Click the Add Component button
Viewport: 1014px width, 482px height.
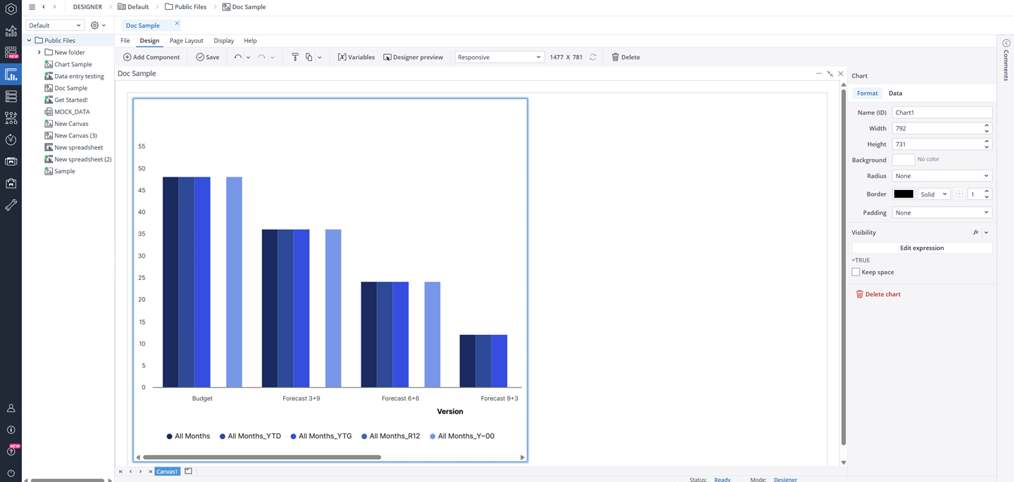(x=152, y=57)
